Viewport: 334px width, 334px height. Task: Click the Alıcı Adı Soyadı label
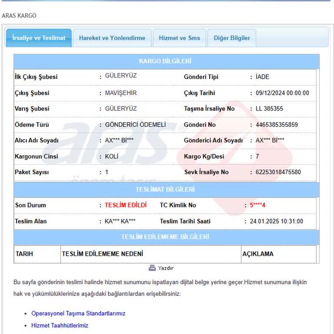(x=37, y=140)
